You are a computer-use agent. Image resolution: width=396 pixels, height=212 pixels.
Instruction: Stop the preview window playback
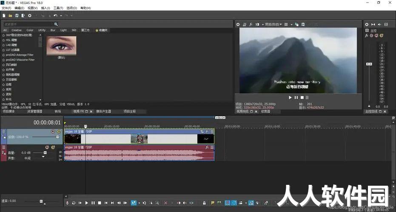(x=302, y=98)
